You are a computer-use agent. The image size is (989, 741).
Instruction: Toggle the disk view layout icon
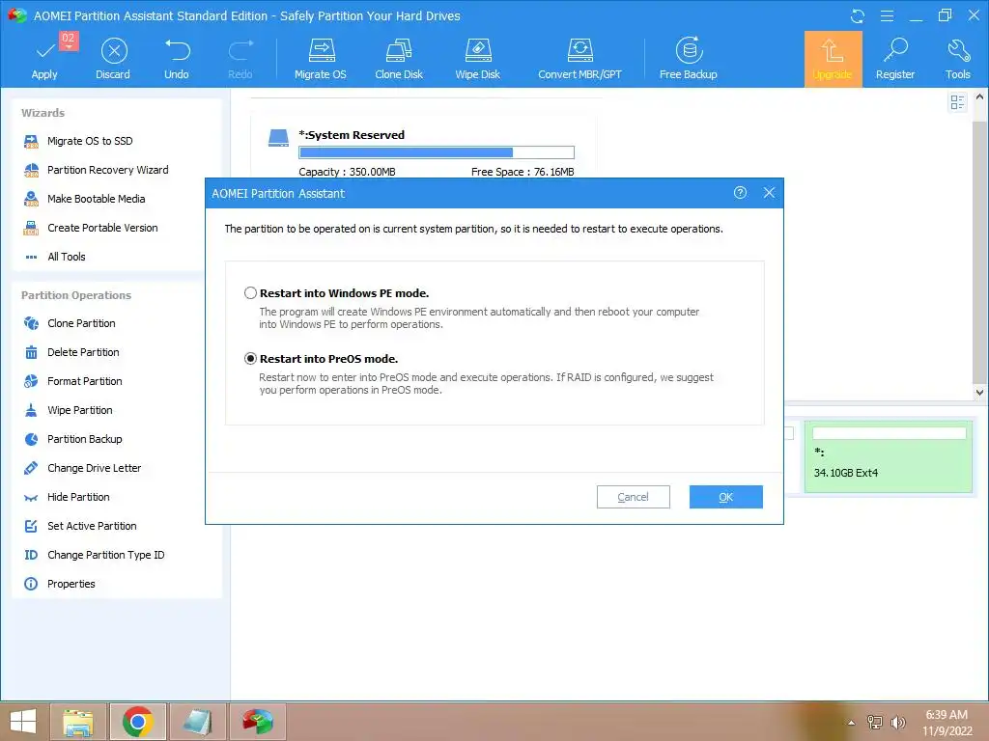tap(957, 102)
